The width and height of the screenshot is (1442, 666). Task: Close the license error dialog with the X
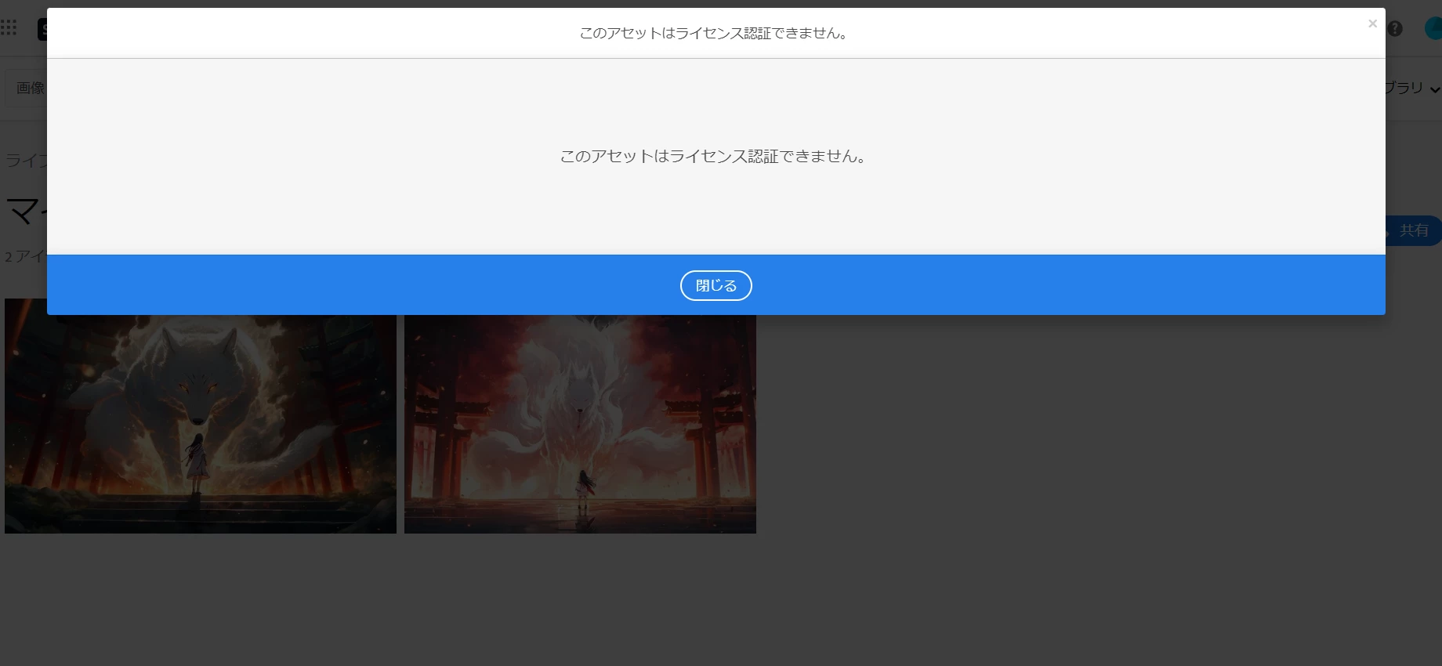(1372, 24)
